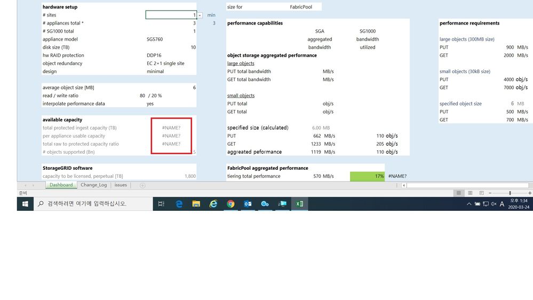The height and width of the screenshot is (300, 533).
Task: Show hidden system tray icons
Action: point(469,204)
